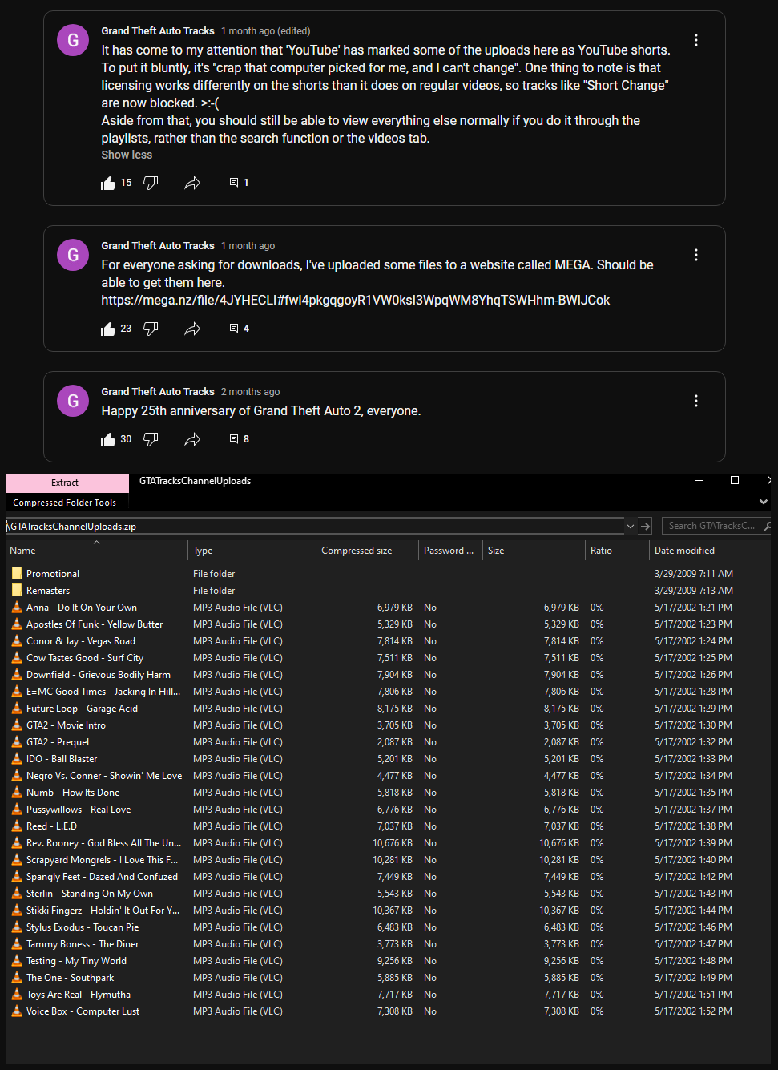Screen dimensions: 778x1070
Task: Select Pussywillows - Real Love
Action: click(x=79, y=810)
